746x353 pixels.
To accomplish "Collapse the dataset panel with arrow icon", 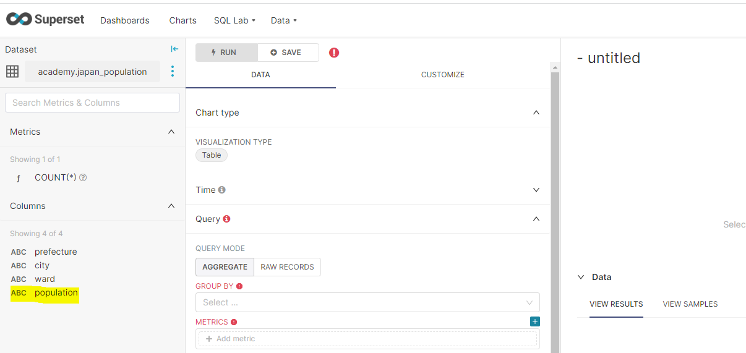I will click(174, 49).
